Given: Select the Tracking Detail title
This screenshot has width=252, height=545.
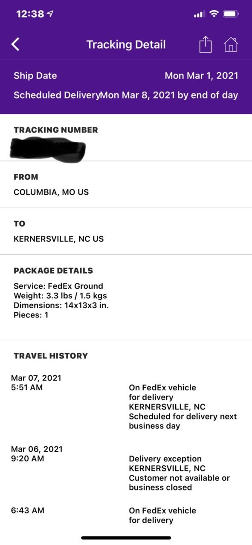Looking at the screenshot, I should click(x=126, y=44).
